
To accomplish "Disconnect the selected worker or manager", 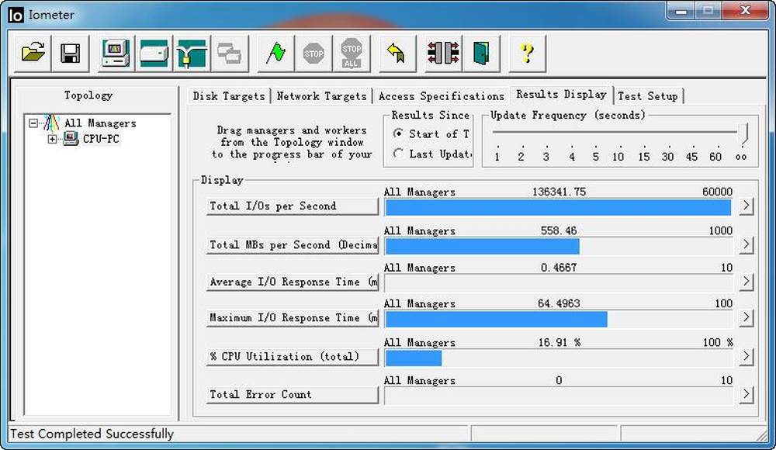I will pos(443,53).
